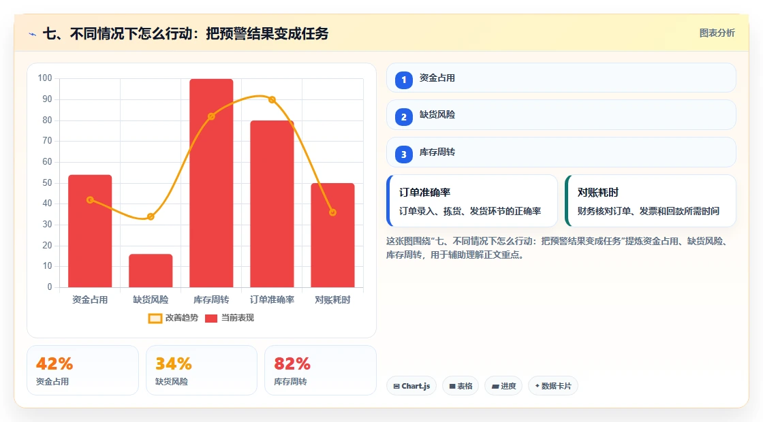The image size is (763, 422).
Task: Click the 改善趋势 legend text
Action: (x=182, y=318)
